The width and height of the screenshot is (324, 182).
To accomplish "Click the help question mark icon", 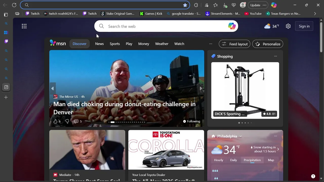I will (313, 176).
